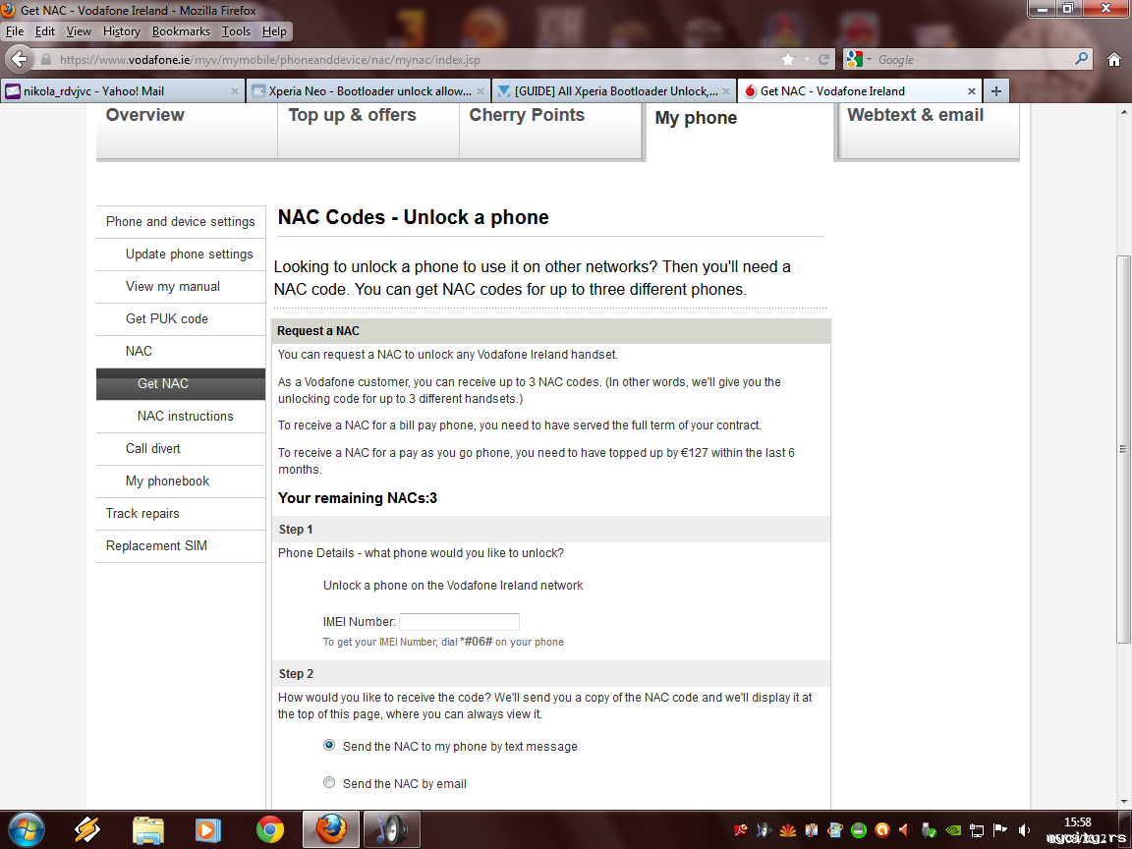Image resolution: width=1132 pixels, height=849 pixels.
Task: Open the media player taskbar icon
Action: [x=208, y=830]
